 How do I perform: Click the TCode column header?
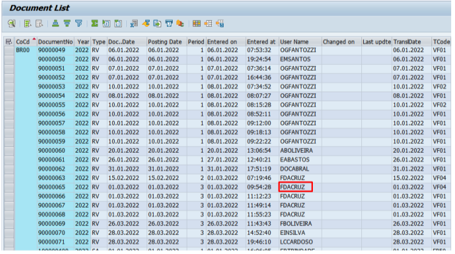[x=442, y=42]
